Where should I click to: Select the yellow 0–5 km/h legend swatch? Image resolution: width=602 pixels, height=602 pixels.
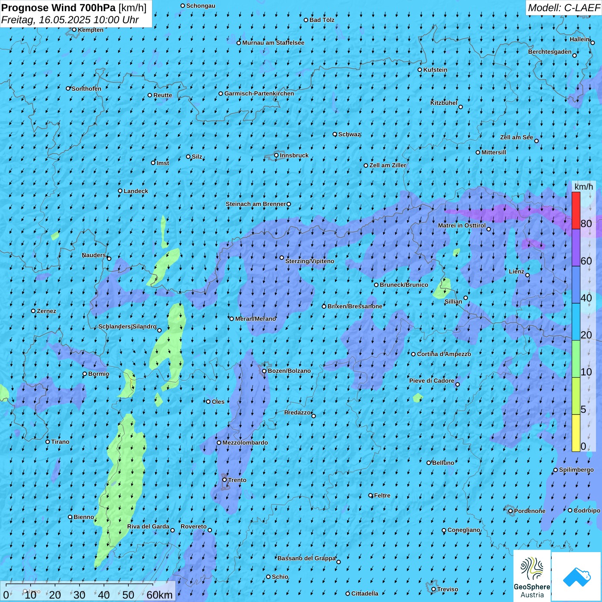576,433
